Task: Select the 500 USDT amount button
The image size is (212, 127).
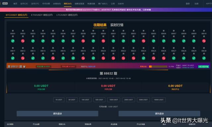Action: 99,100
